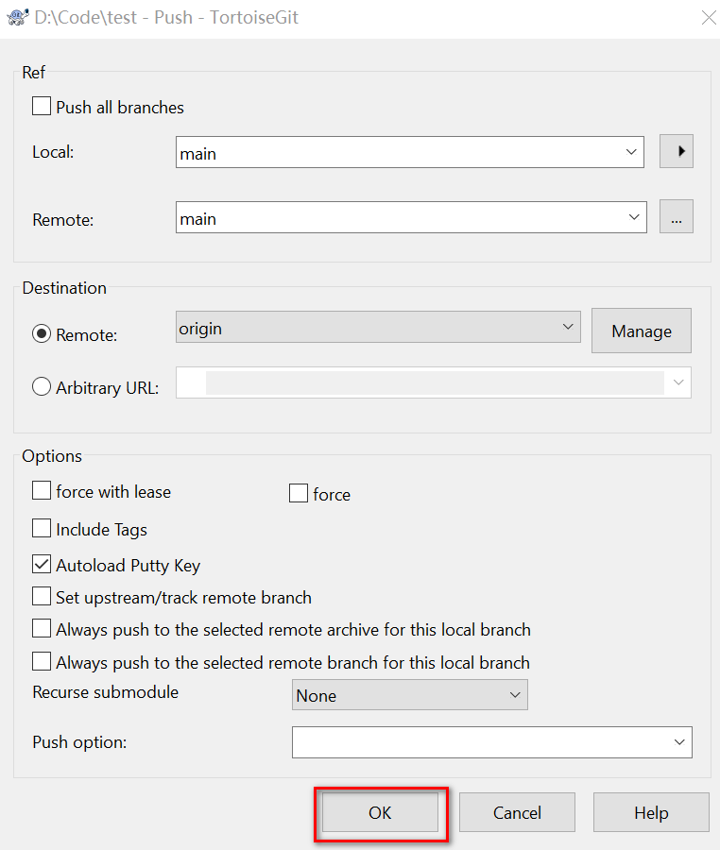Check Always push to selected remote branch

click(42, 662)
